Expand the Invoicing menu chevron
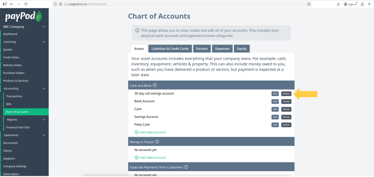 pos(44,42)
